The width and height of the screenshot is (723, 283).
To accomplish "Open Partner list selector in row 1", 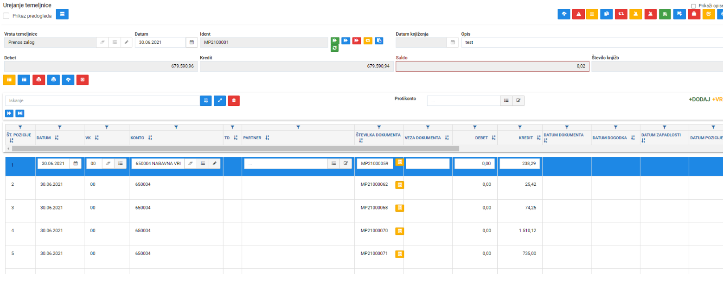I will [x=333, y=163].
